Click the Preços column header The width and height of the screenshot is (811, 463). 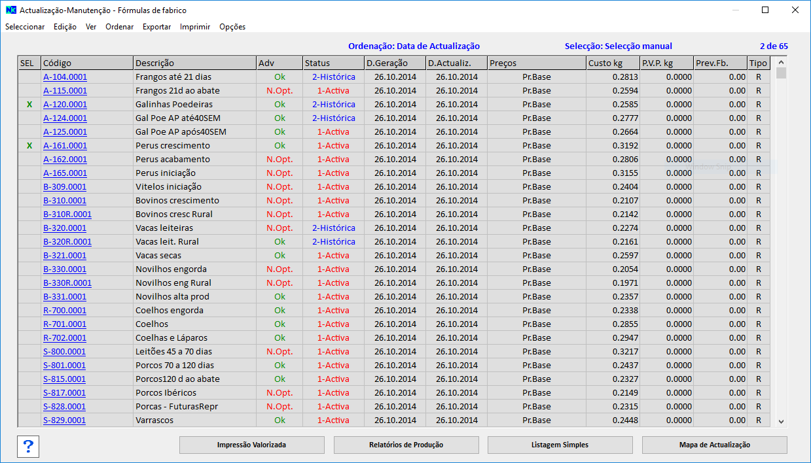coord(537,63)
